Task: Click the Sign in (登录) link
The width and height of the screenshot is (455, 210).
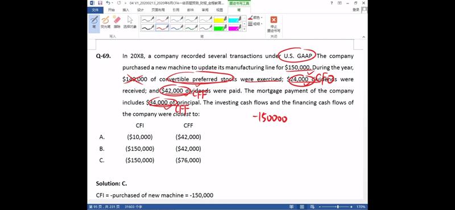Action: pos(356,10)
